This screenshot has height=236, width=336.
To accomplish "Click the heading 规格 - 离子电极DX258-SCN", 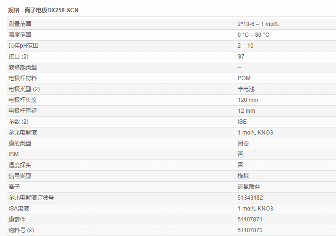I will [x=44, y=10].
